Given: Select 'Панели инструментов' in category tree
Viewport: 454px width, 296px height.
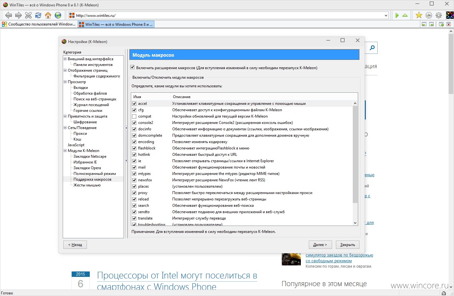Looking at the screenshot, I should [x=93, y=65].
